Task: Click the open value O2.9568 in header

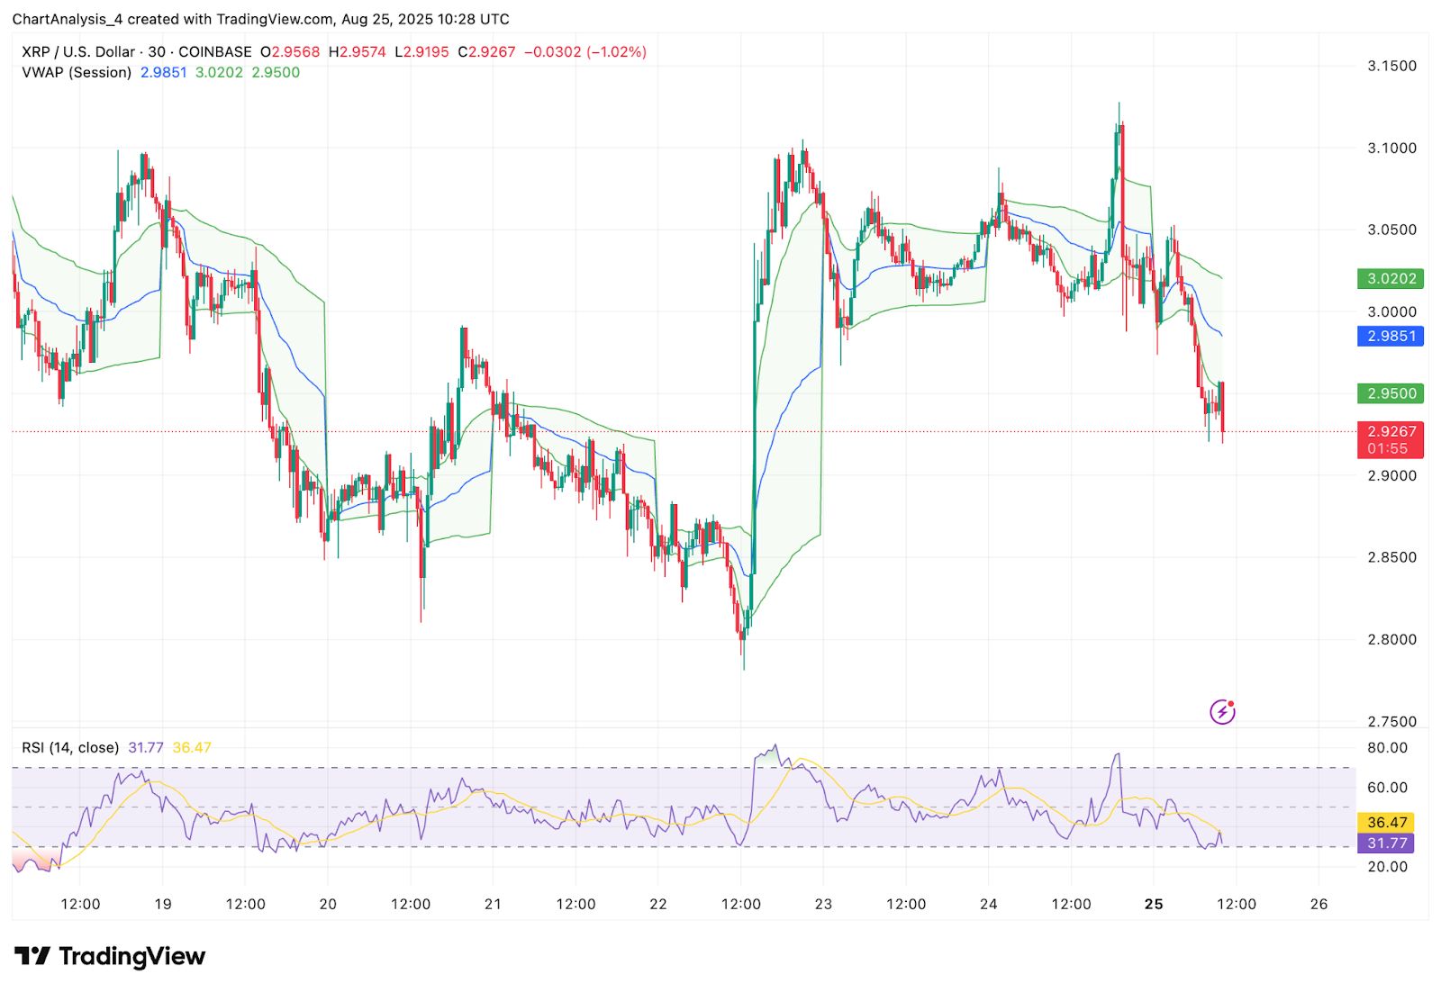Action: click(x=290, y=52)
